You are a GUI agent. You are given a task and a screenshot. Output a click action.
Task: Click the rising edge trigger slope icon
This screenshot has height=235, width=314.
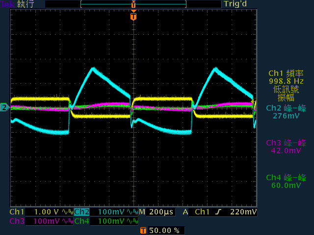click(218, 212)
